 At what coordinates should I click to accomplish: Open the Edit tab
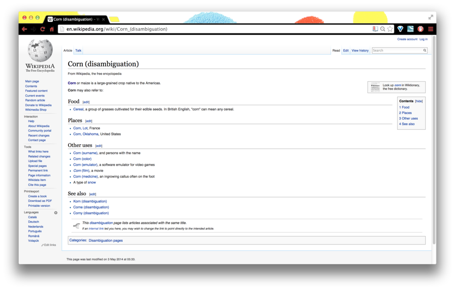pyautogui.click(x=346, y=51)
